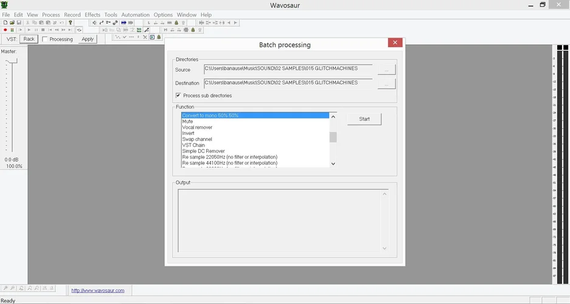
Task: Click the green spectrum analysis icon
Action: coord(139,30)
